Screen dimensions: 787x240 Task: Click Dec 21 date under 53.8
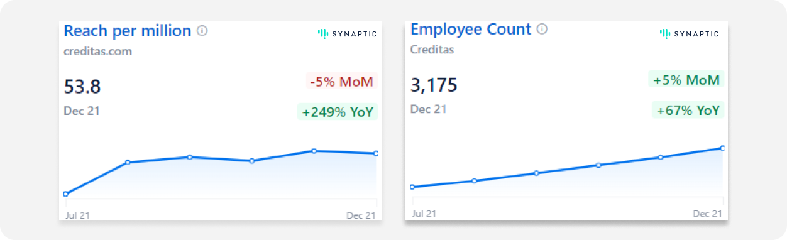[x=82, y=111]
